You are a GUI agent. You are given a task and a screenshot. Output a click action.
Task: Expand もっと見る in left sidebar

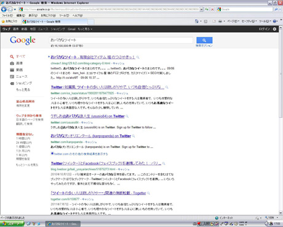coord(23,89)
